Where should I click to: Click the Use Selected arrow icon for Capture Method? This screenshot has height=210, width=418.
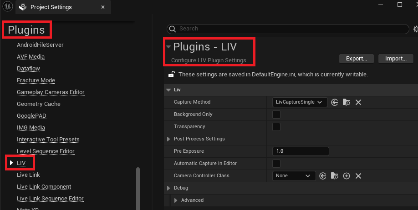click(x=335, y=102)
